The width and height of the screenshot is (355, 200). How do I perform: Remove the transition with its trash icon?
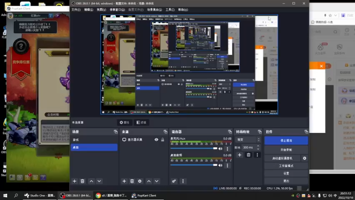[248, 155]
